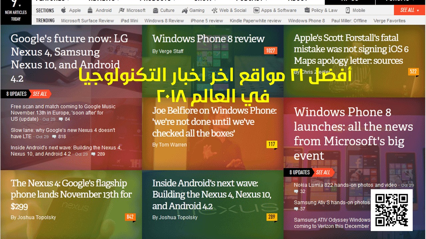Open the 1027 comments badge
Viewport: 426px width, 239px height.
click(271, 51)
